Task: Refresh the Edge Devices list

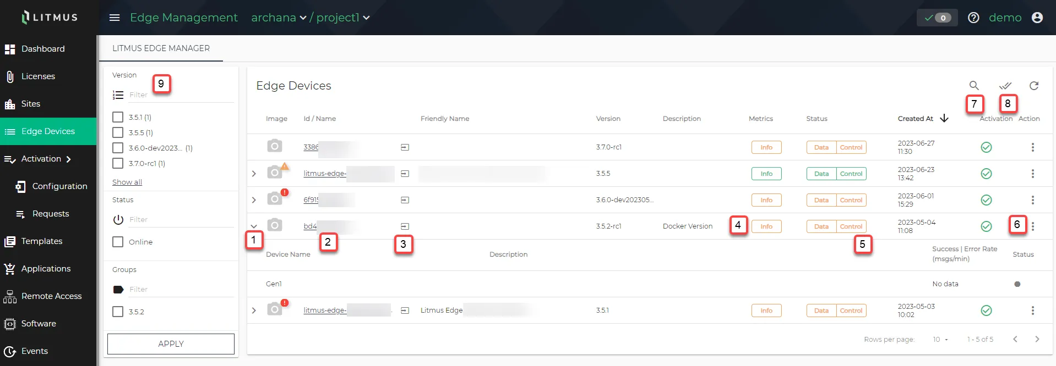Action: pyautogui.click(x=1034, y=86)
